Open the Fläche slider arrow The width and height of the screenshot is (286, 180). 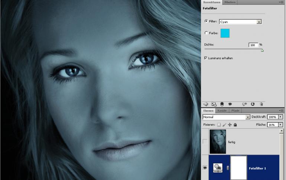(280, 125)
